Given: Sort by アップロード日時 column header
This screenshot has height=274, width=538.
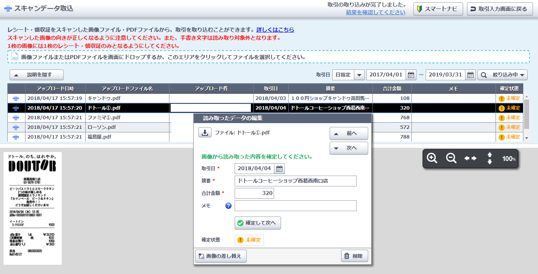Looking at the screenshot, I should [x=55, y=89].
